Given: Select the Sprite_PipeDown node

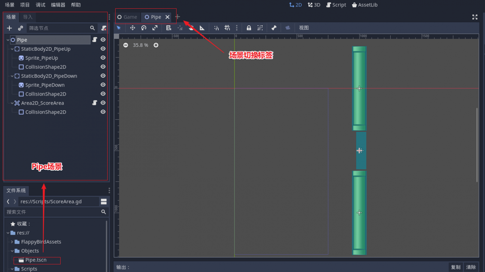Looking at the screenshot, I should [x=45, y=85].
